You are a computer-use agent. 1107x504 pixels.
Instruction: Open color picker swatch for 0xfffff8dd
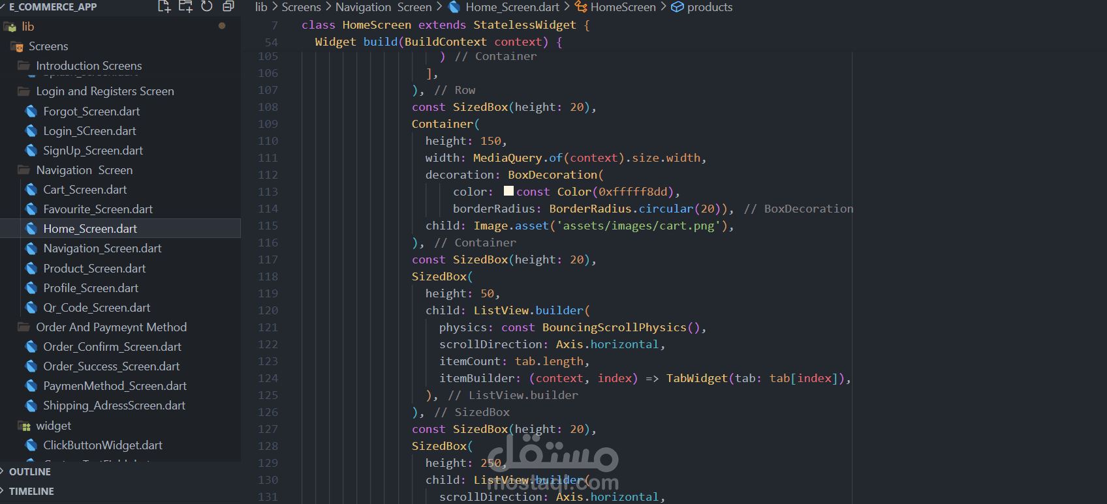[x=508, y=191]
